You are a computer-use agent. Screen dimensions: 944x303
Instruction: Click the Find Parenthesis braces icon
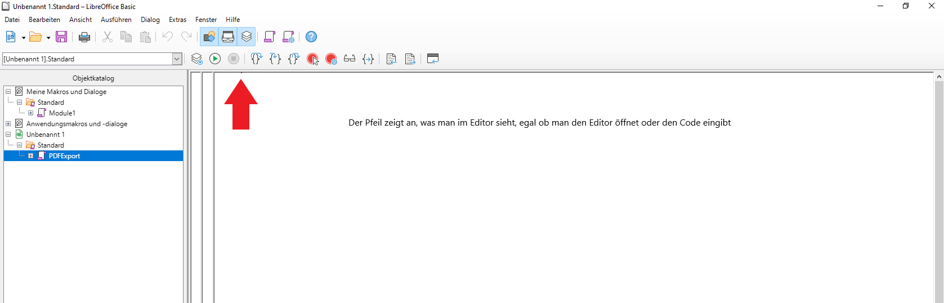368,59
